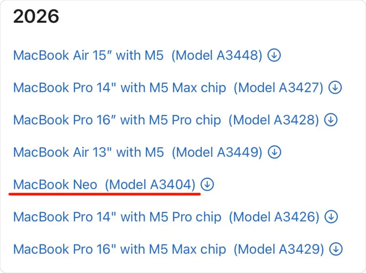This screenshot has height=273, width=366.
Task: Open the underlined MacBook Neo link
Action: pyautogui.click(x=55, y=184)
